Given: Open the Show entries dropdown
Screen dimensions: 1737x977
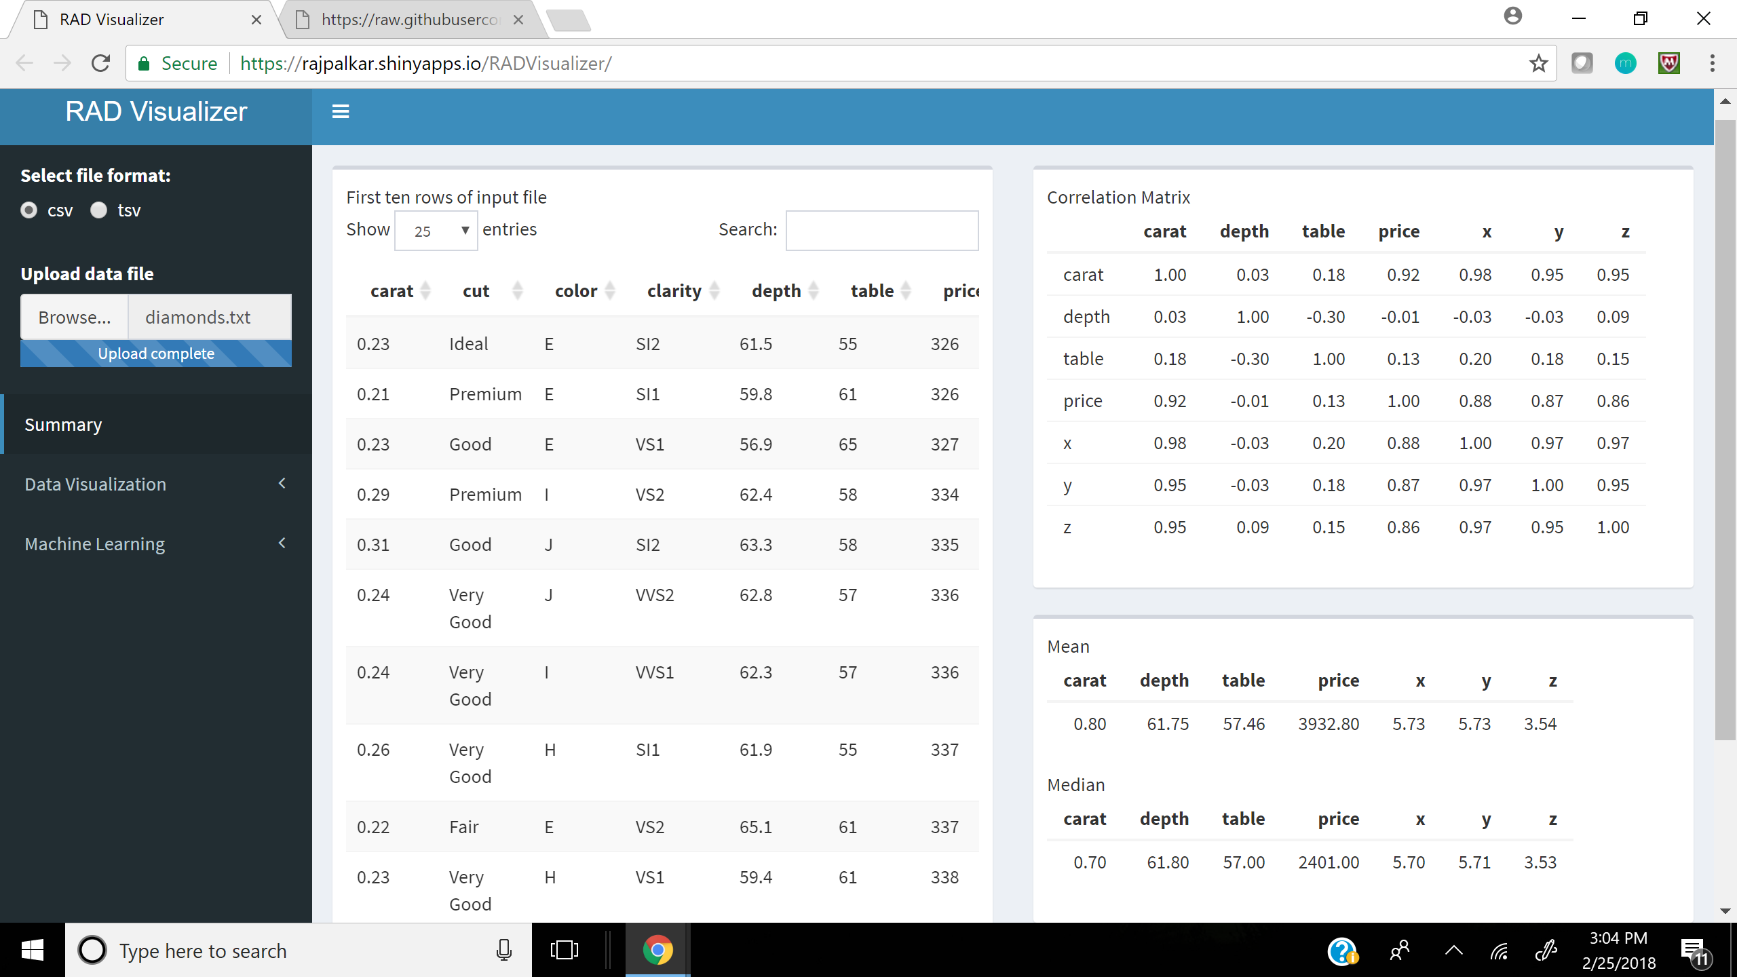Looking at the screenshot, I should click(436, 231).
